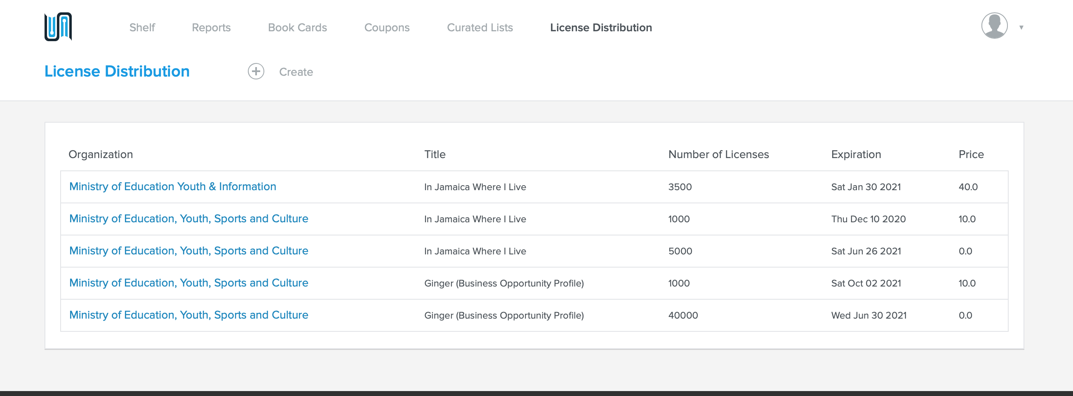Click Ginger title in the 40000 licenses row
1073x396 pixels.
[504, 315]
